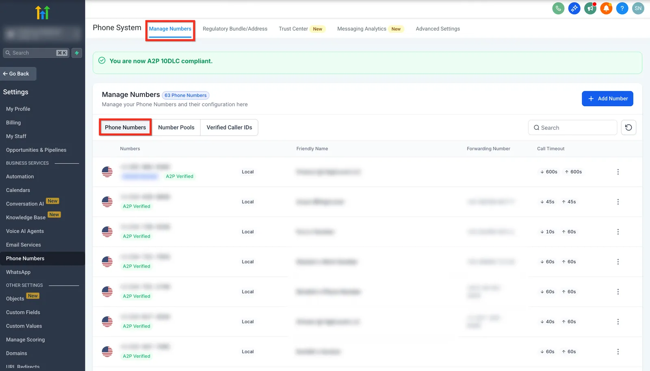The image size is (650, 371).
Task: Click the sidebar Search field
Action: [x=36, y=53]
